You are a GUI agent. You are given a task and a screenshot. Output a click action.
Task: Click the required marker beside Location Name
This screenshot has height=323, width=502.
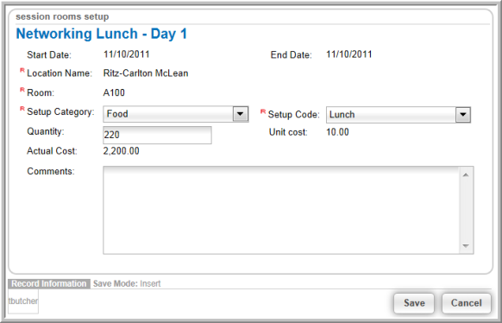pyautogui.click(x=22, y=70)
